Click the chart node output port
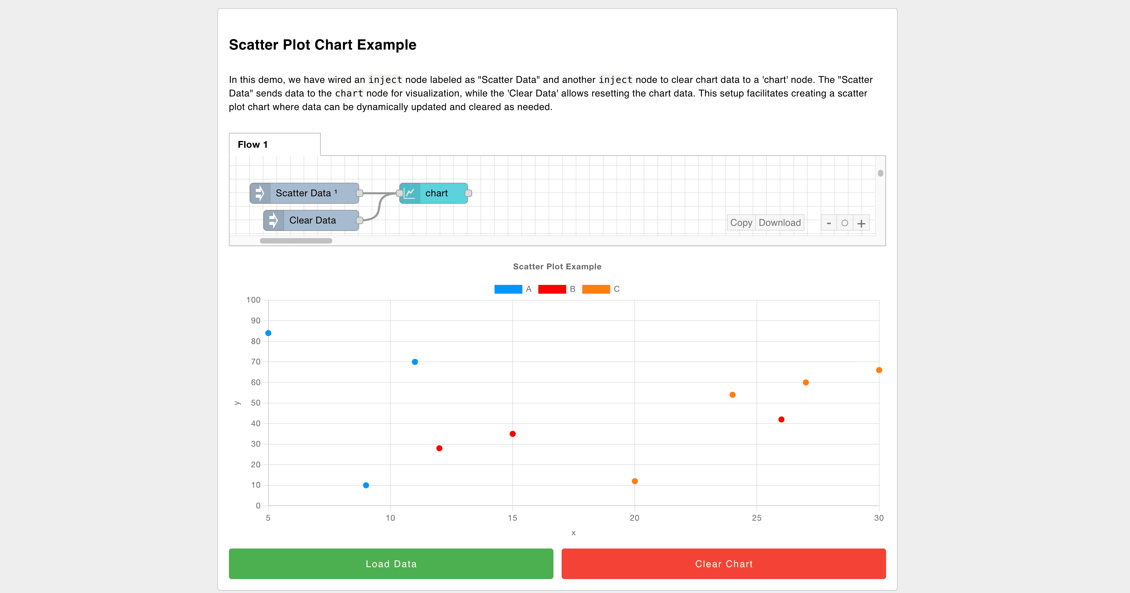Viewport: 1130px width, 593px height. (x=468, y=193)
